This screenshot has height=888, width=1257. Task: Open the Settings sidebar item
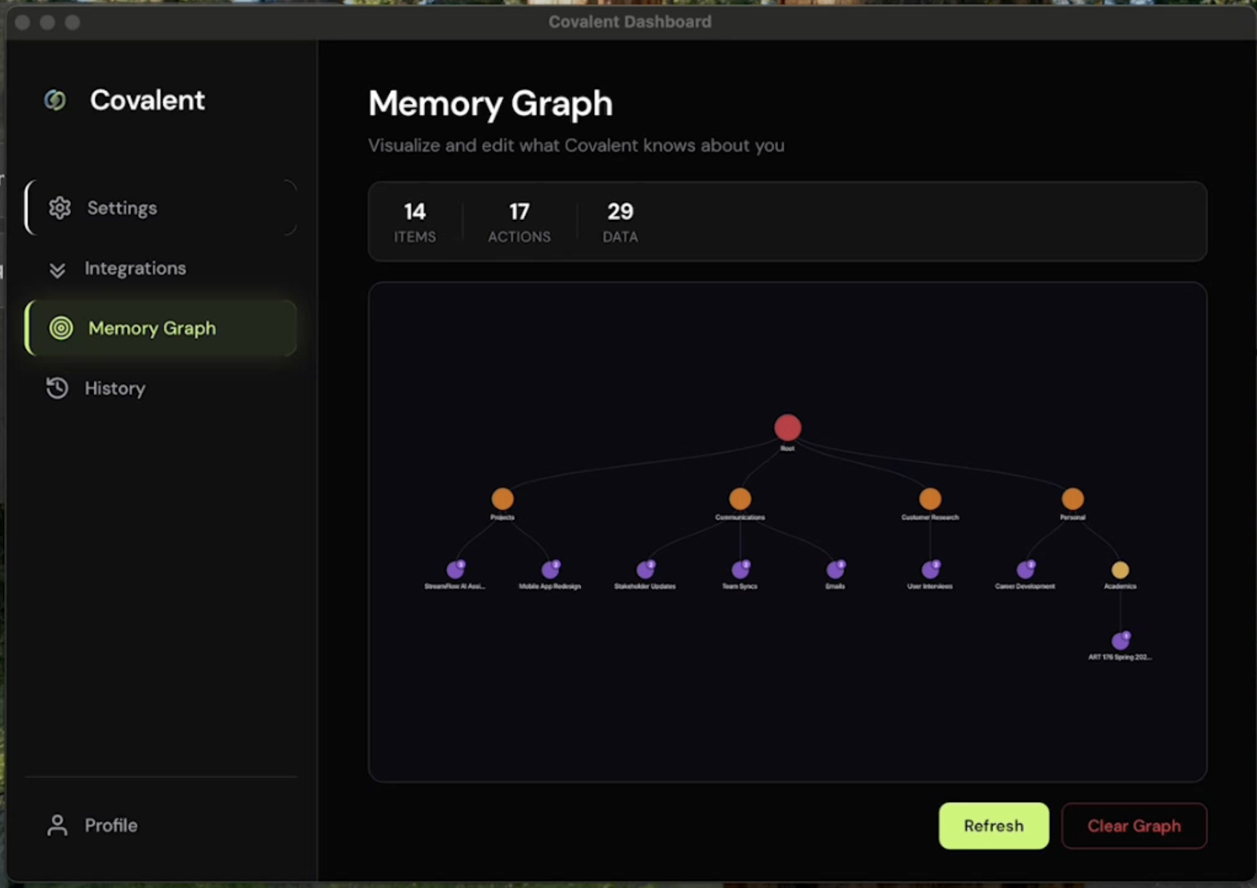[161, 208]
